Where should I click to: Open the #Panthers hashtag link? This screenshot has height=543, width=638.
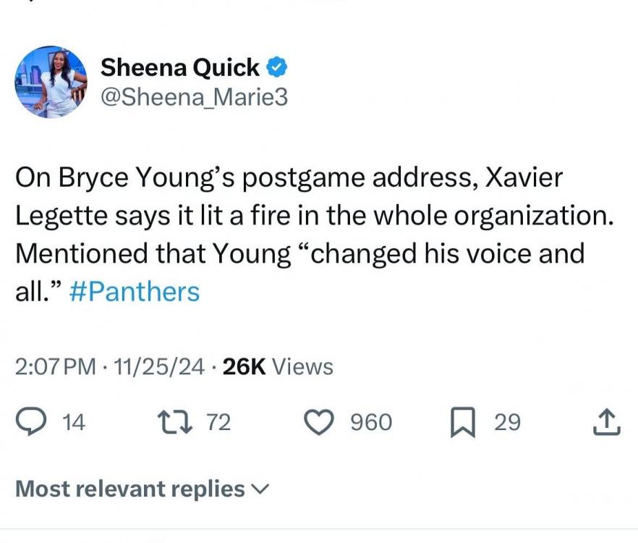(x=134, y=292)
